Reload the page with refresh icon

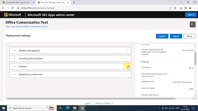click(x=12, y=8)
